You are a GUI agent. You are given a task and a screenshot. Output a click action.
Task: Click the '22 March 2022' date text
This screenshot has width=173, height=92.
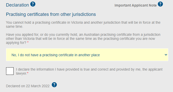coord(38,86)
